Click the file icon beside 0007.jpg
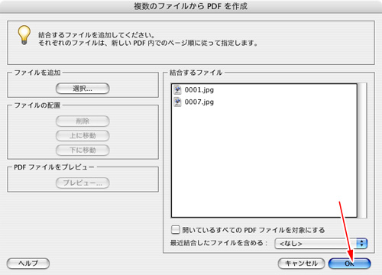The image size is (382, 275). [177, 102]
